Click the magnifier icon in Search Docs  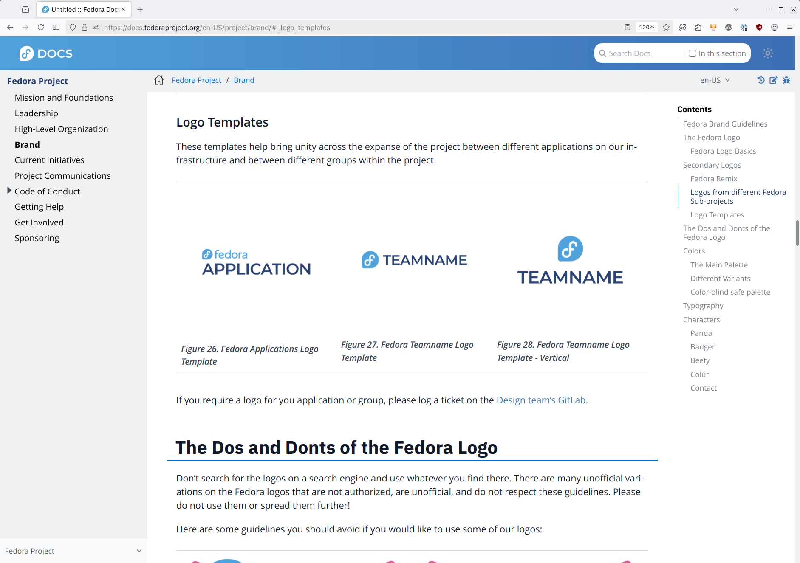pyautogui.click(x=602, y=53)
